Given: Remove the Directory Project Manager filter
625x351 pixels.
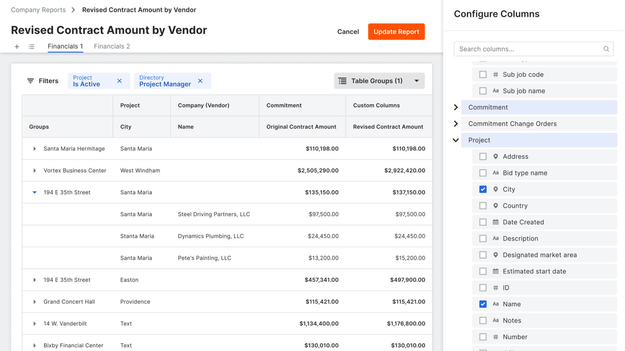Looking at the screenshot, I should tap(200, 81).
